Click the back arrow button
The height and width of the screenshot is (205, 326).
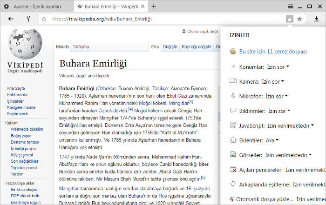pos(11,19)
